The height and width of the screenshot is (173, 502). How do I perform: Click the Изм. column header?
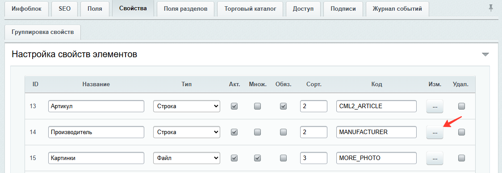tap(435, 84)
